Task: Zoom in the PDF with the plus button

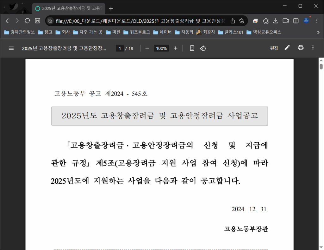Action: [x=176, y=48]
